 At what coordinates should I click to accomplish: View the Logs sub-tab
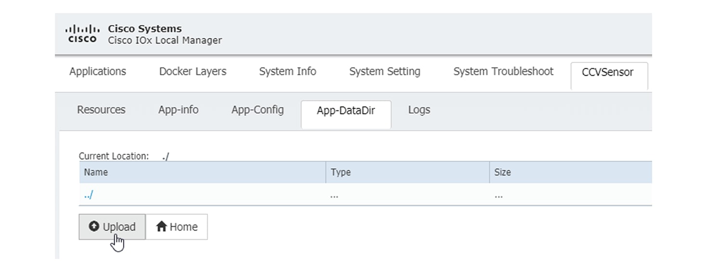pyautogui.click(x=419, y=110)
